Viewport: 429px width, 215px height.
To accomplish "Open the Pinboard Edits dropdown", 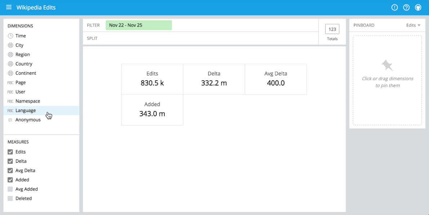I will coord(413,25).
